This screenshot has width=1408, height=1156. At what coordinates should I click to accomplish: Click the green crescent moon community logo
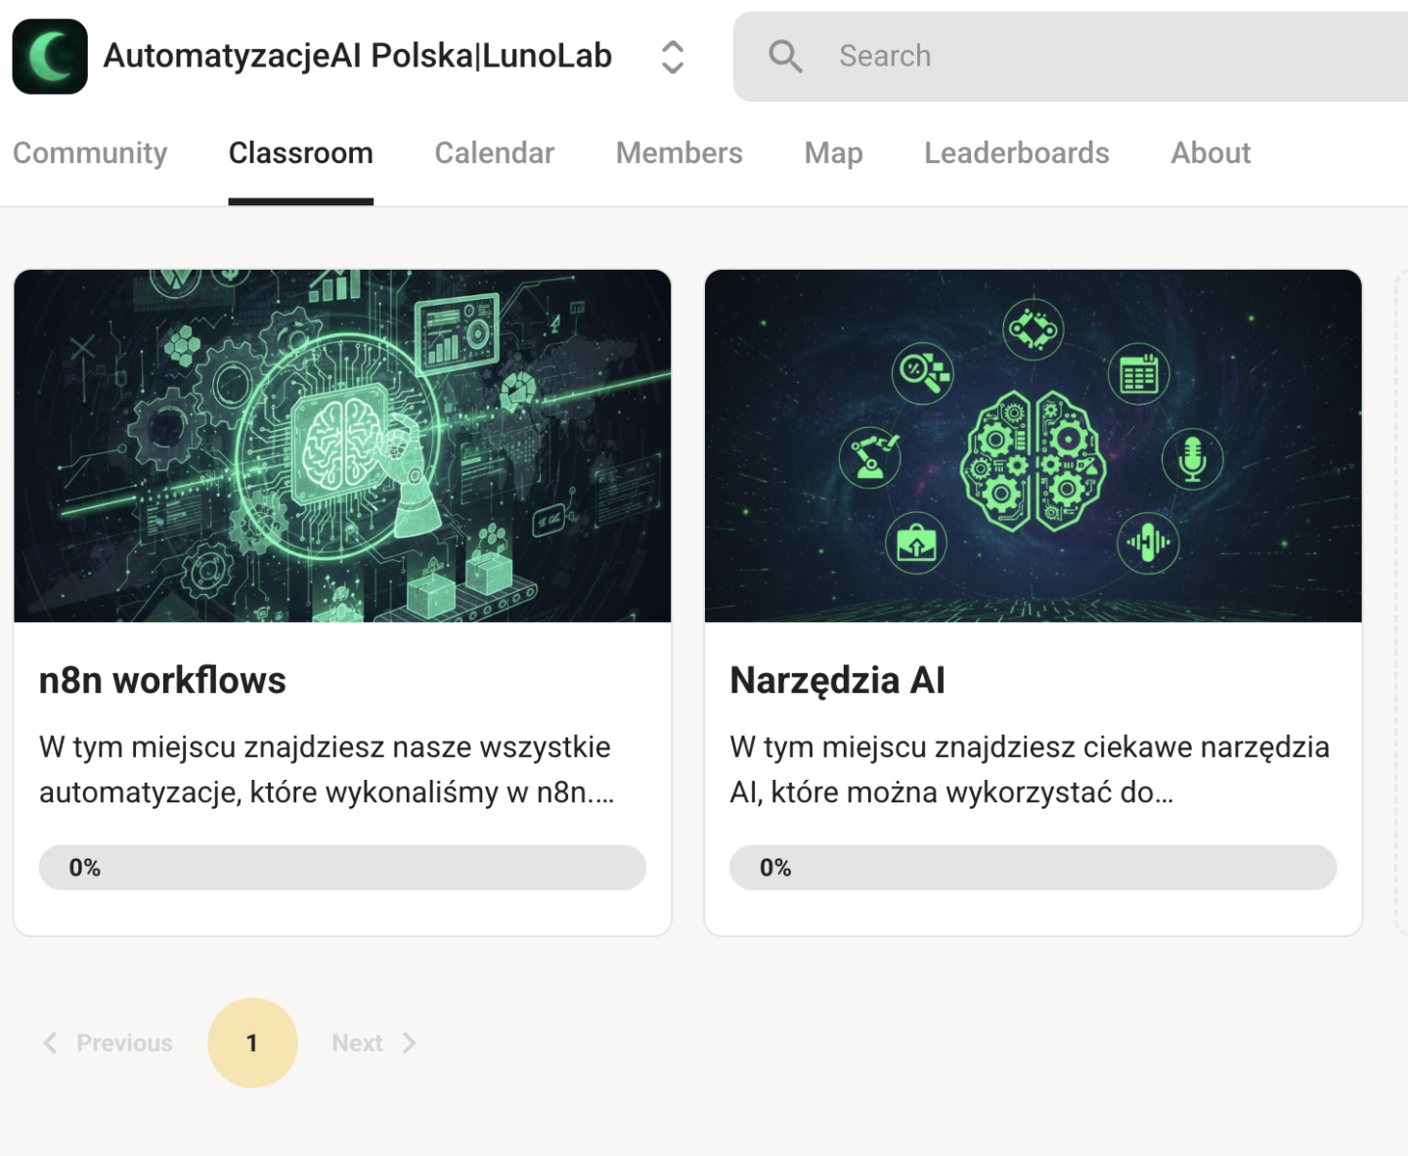coord(50,57)
